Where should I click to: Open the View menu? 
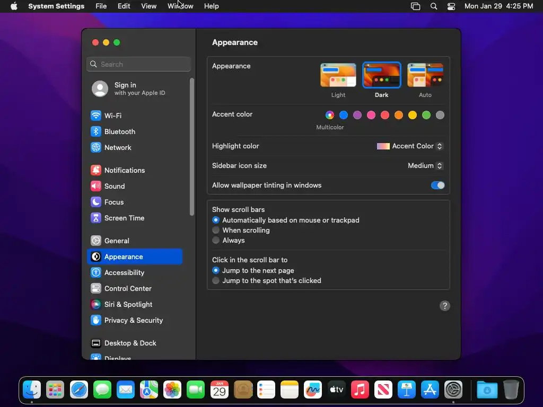click(148, 6)
